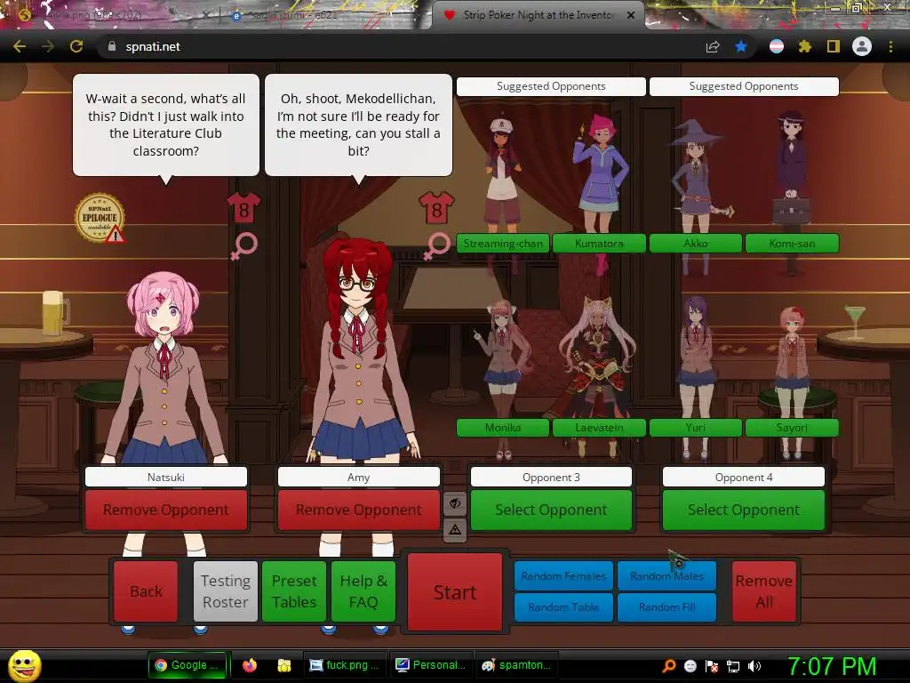
Task: Click the orange magnifier tray icon
Action: coord(669,666)
